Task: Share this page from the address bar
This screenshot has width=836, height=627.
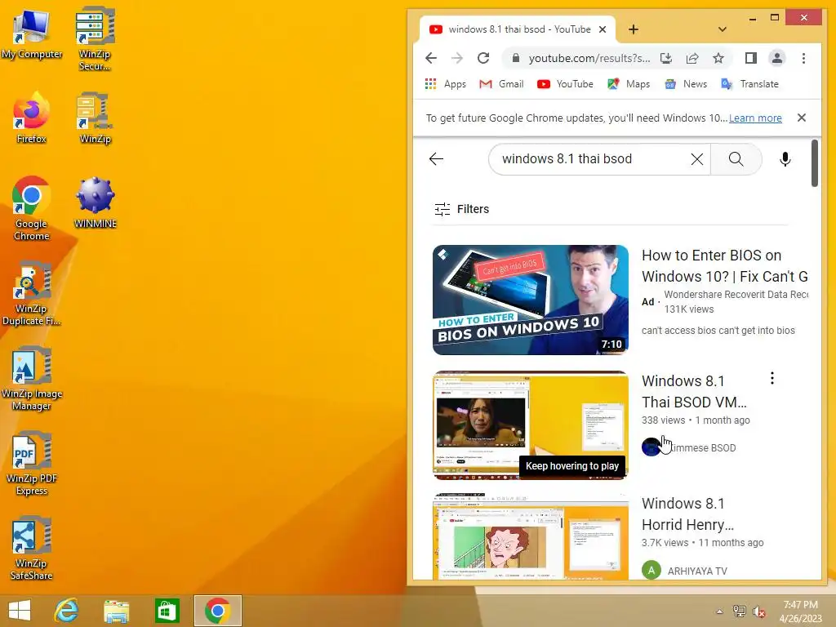Action: click(692, 58)
